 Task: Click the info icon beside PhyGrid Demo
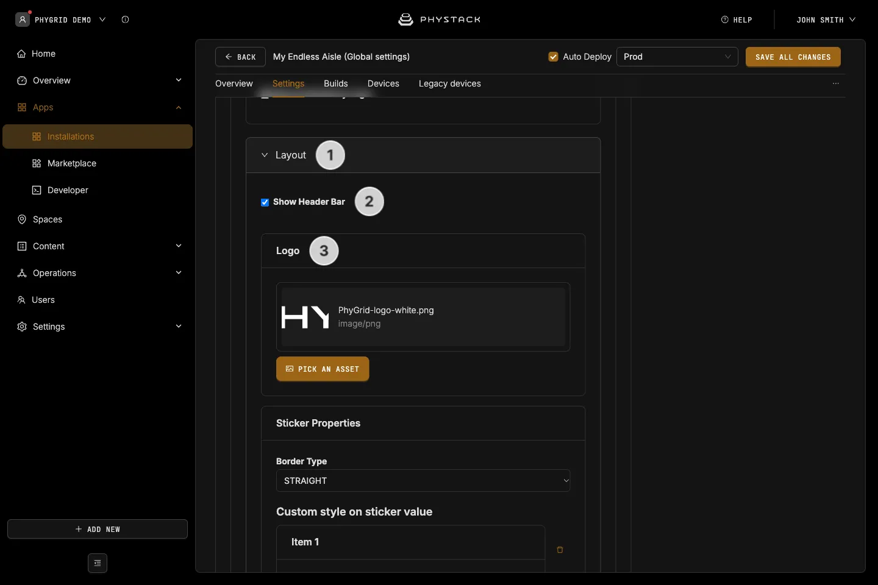(x=125, y=19)
